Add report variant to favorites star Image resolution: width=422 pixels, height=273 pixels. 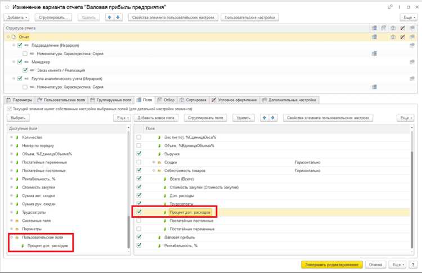pos(7,7)
